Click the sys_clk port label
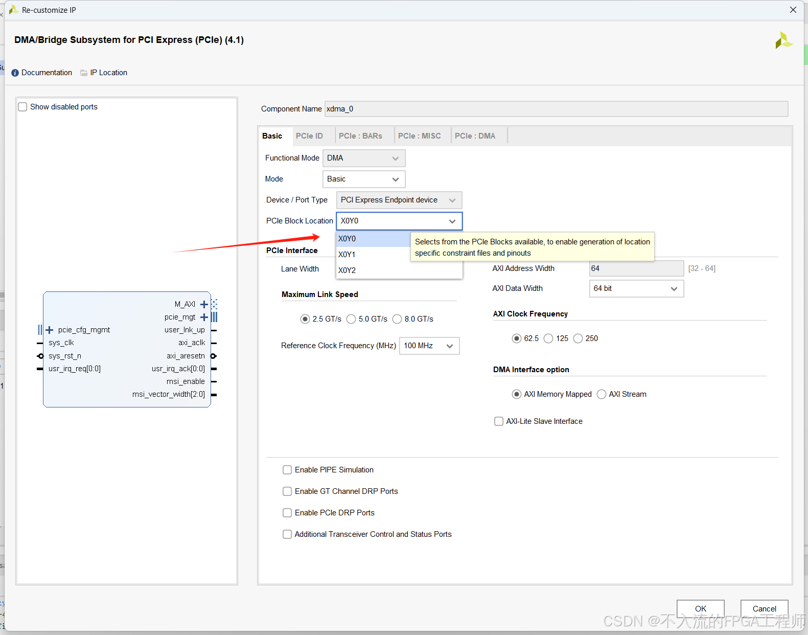This screenshot has width=808, height=635. [61, 343]
